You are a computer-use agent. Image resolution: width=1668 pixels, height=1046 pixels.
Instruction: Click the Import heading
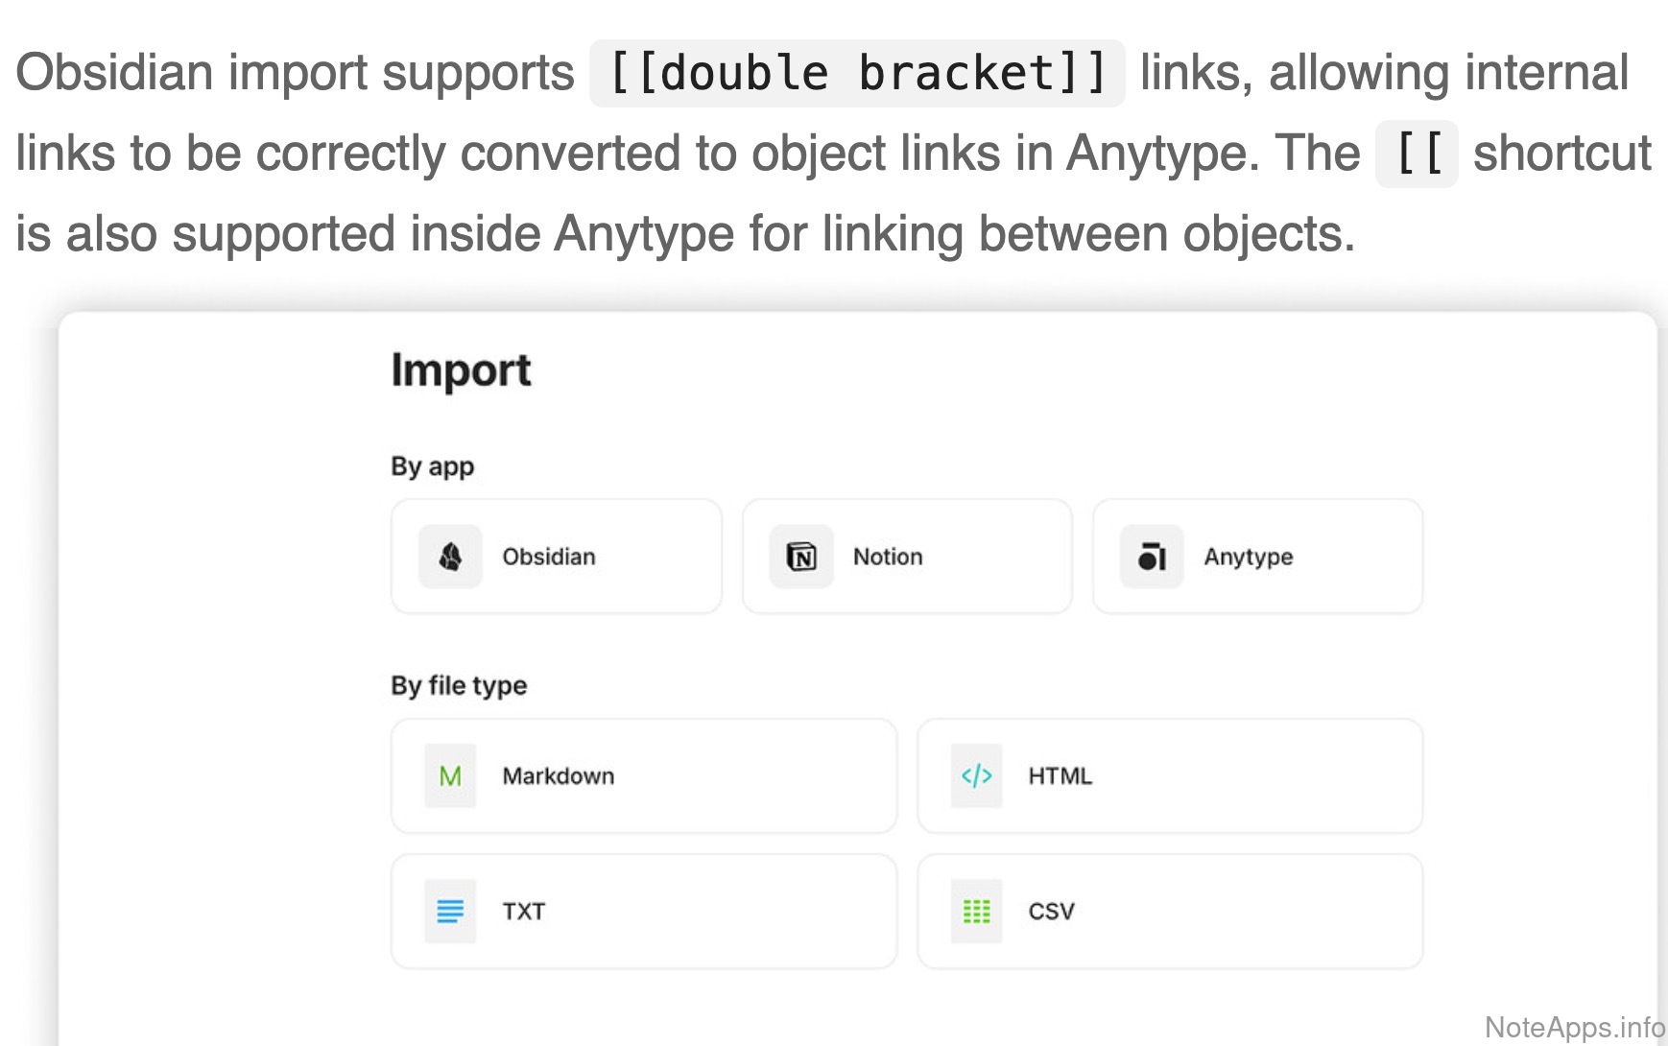click(x=461, y=370)
